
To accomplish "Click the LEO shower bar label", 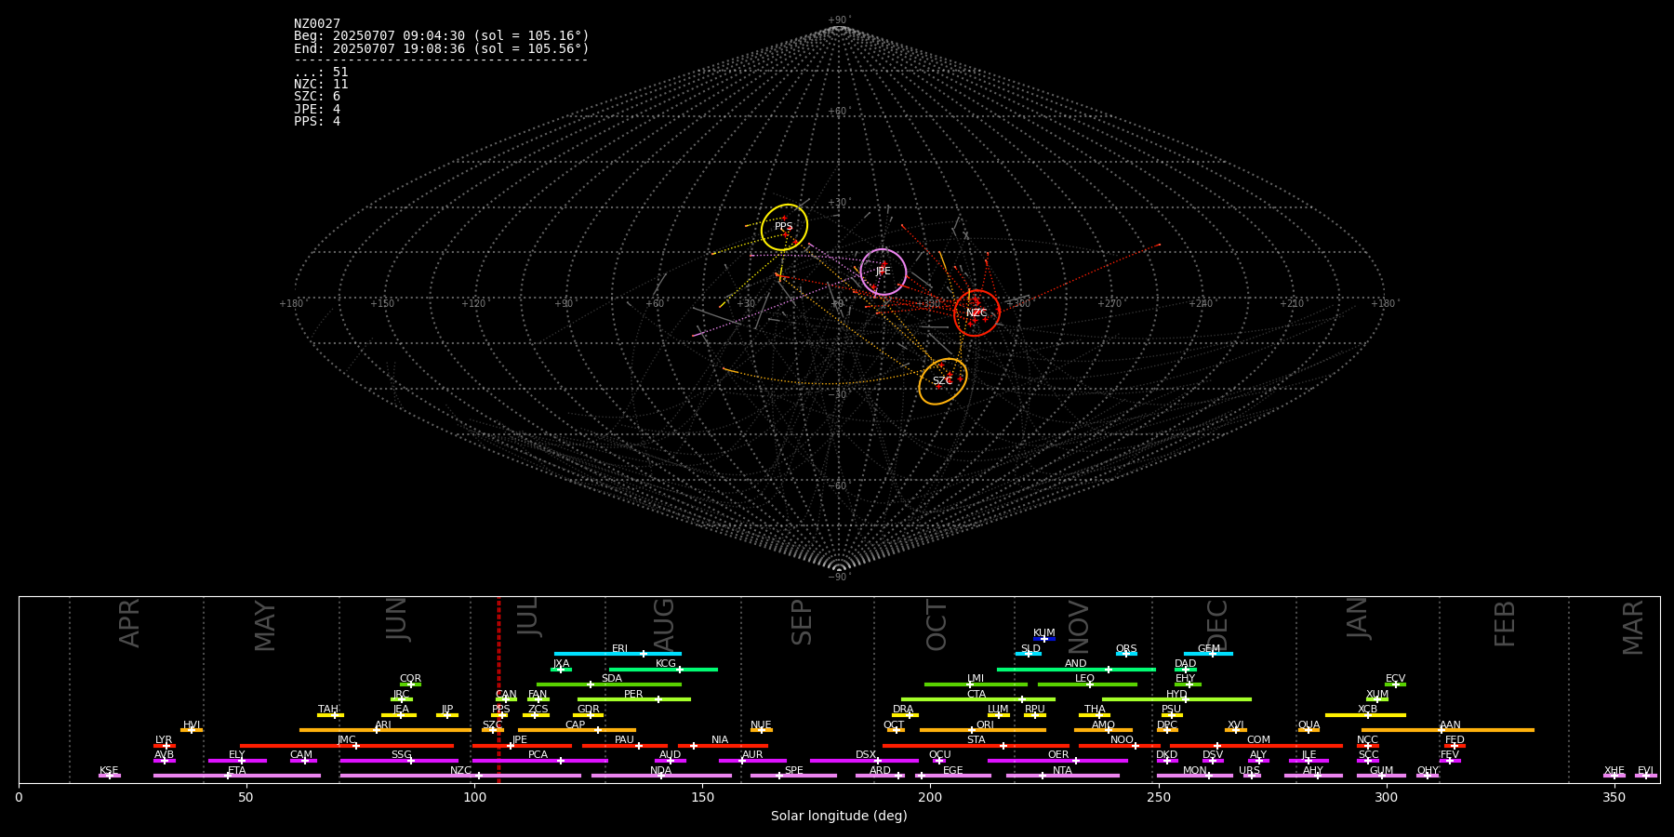I will pyautogui.click(x=1085, y=678).
